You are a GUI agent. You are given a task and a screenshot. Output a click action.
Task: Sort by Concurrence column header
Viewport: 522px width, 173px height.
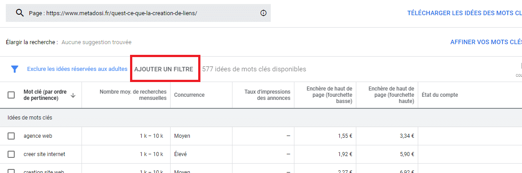(189, 95)
